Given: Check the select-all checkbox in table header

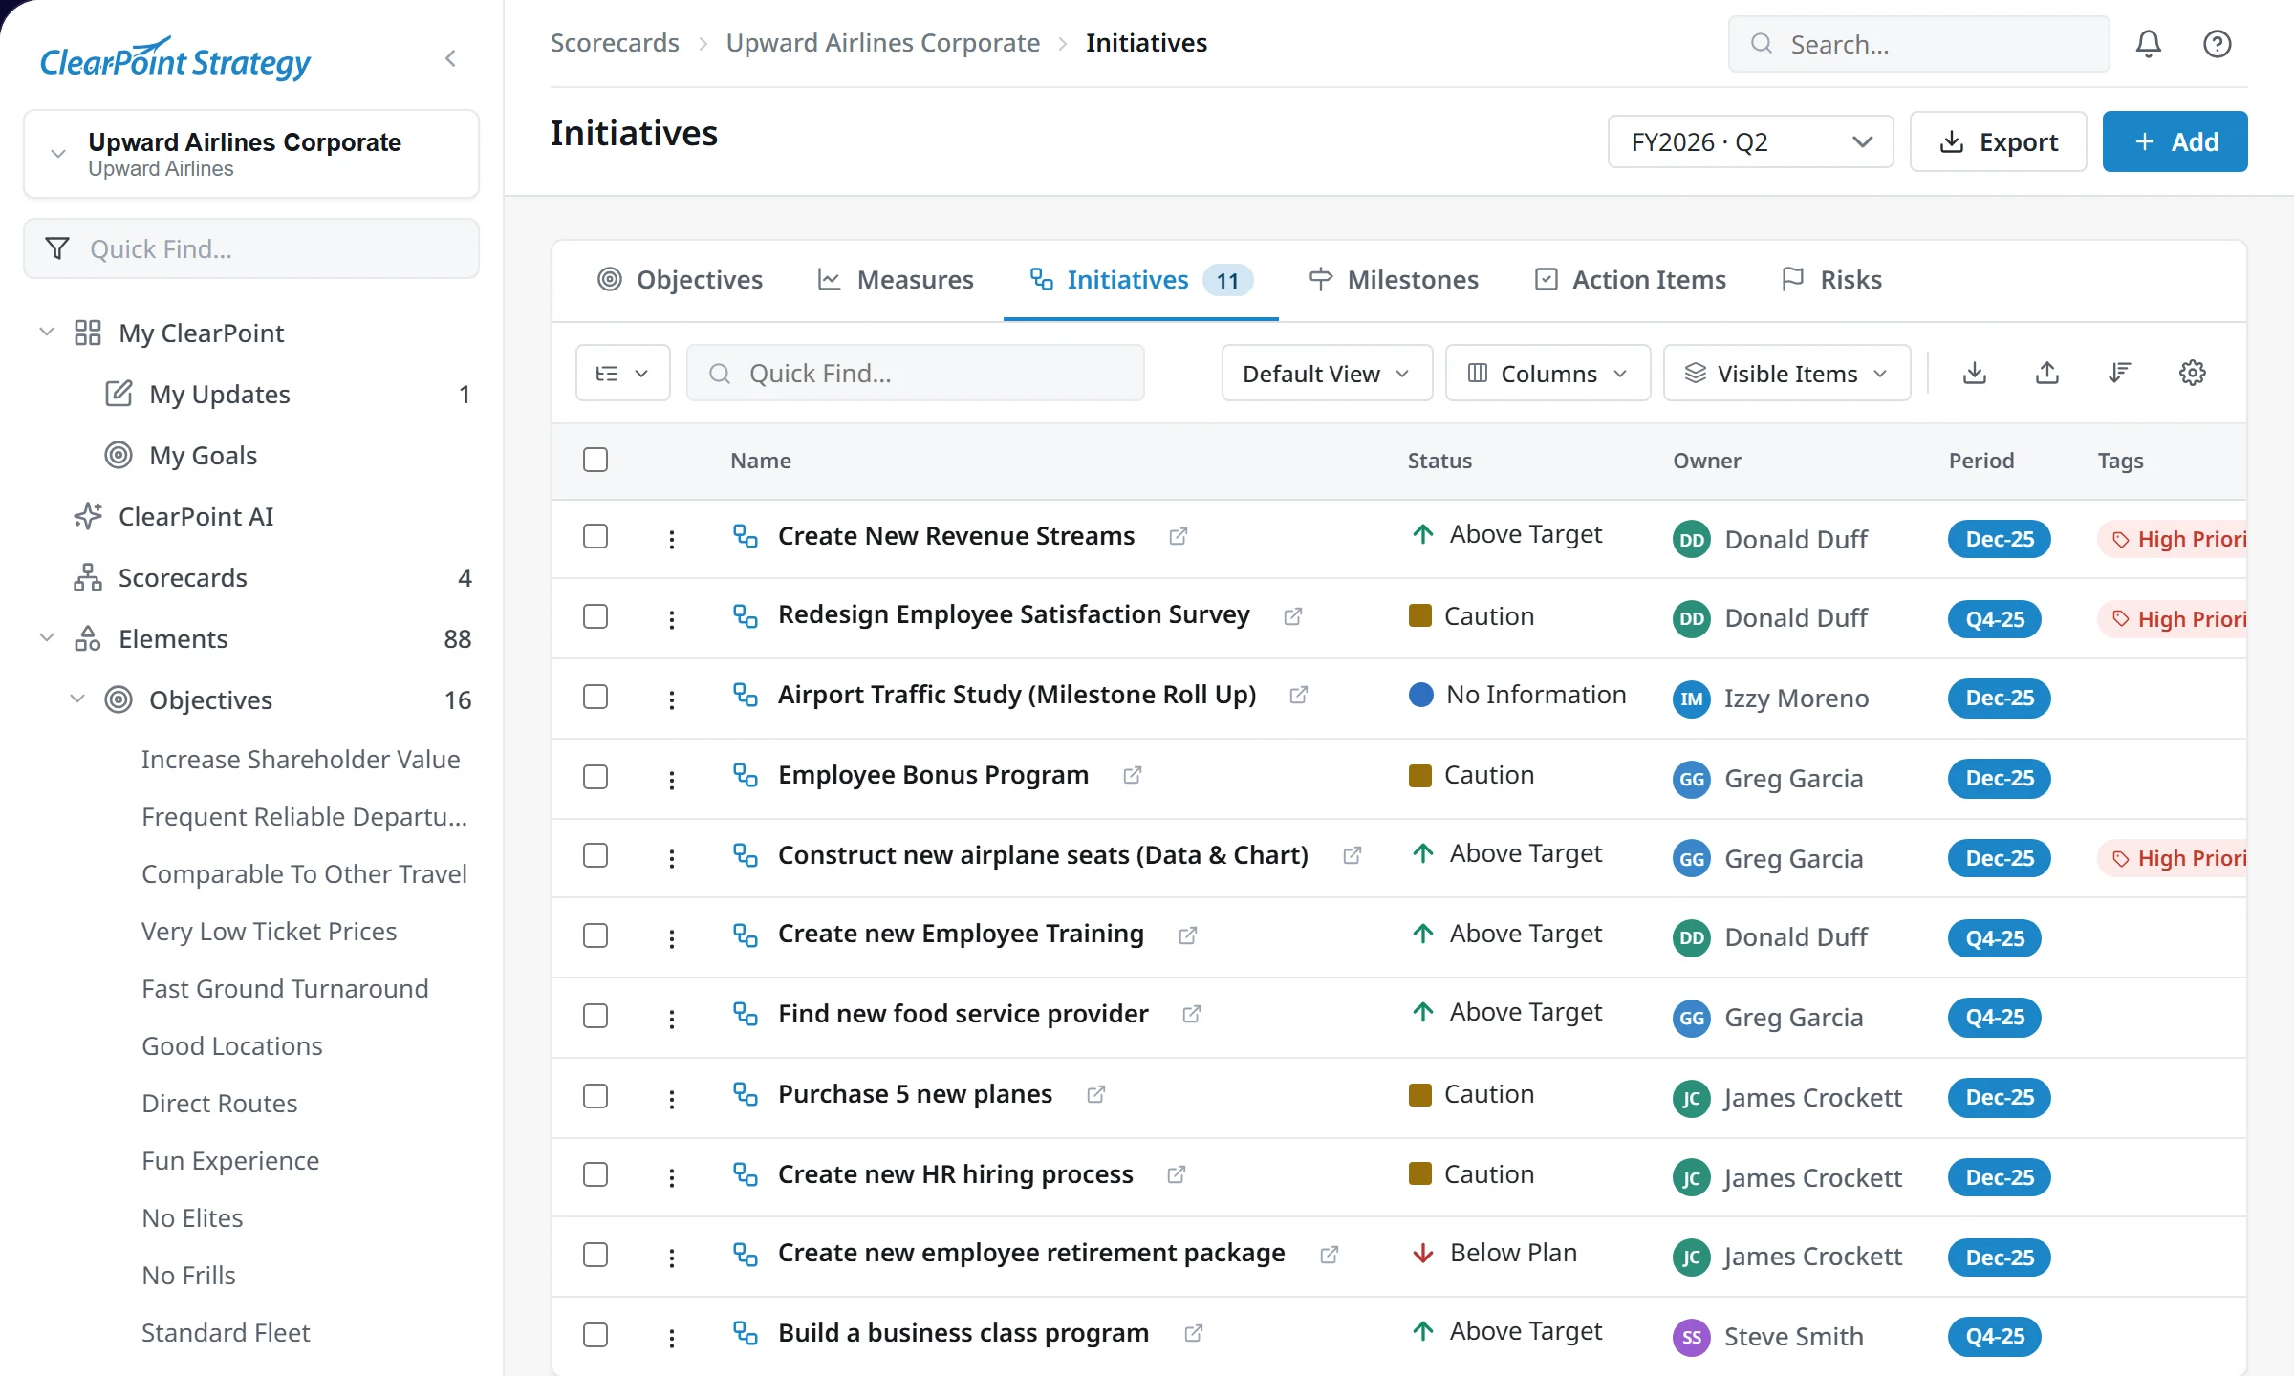Looking at the screenshot, I should (595, 460).
